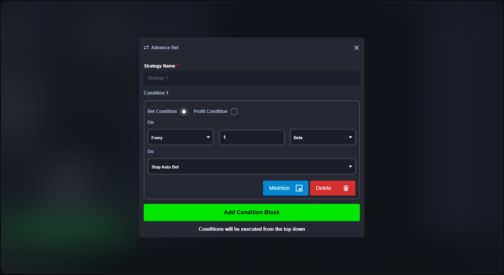The height and width of the screenshot is (275, 504).
Task: Click the text about conditions executed top down
Action: [x=252, y=229]
